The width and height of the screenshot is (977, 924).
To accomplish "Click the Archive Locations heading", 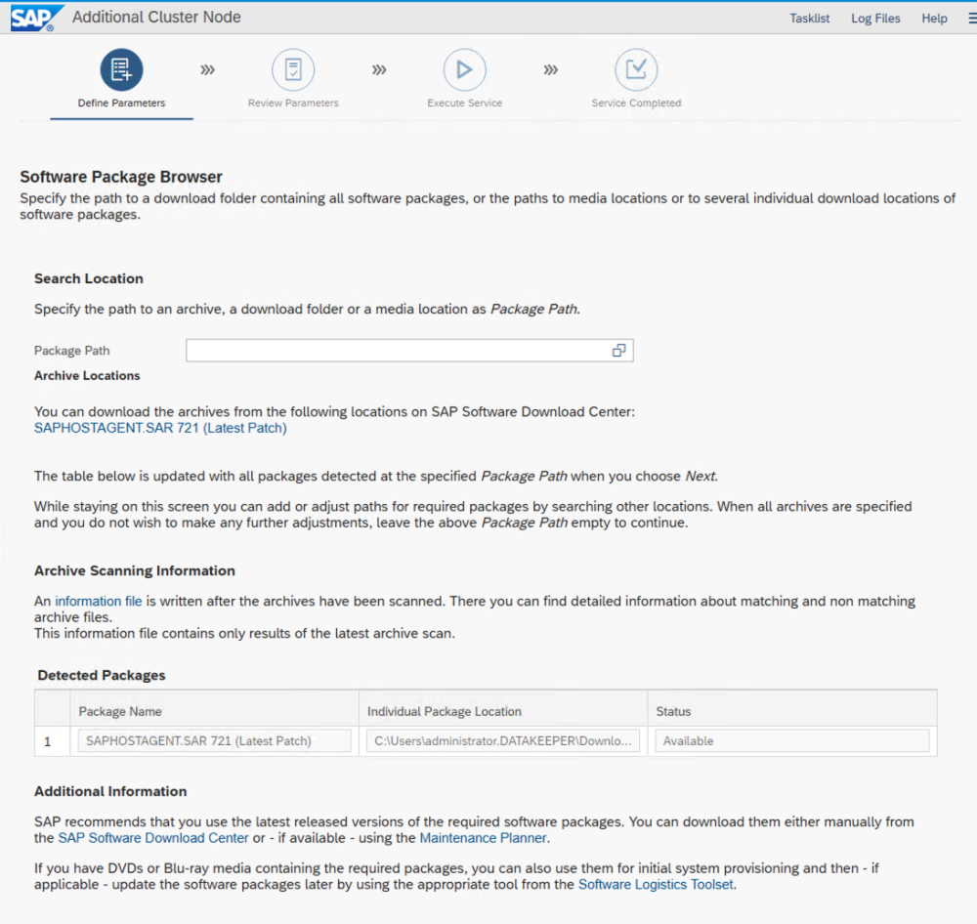I will pyautogui.click(x=87, y=376).
